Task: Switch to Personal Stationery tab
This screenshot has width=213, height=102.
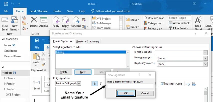Action: (88, 41)
